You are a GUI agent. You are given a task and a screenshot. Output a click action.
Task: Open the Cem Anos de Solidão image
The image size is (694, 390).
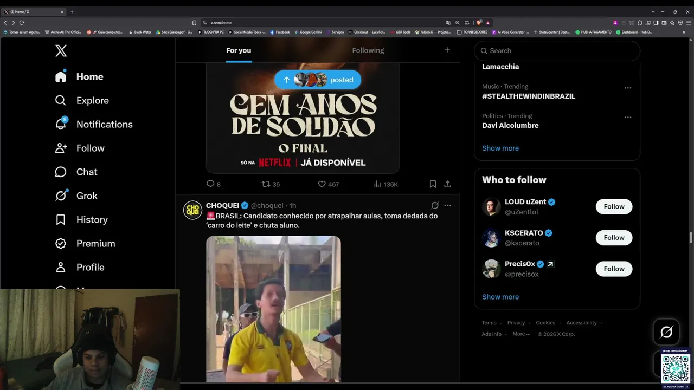coord(303,118)
